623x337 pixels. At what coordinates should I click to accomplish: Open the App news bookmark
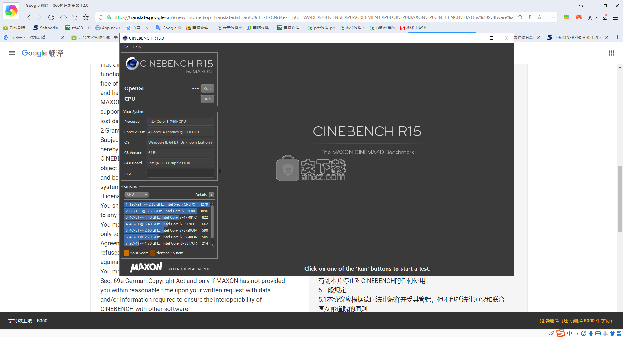[108, 28]
